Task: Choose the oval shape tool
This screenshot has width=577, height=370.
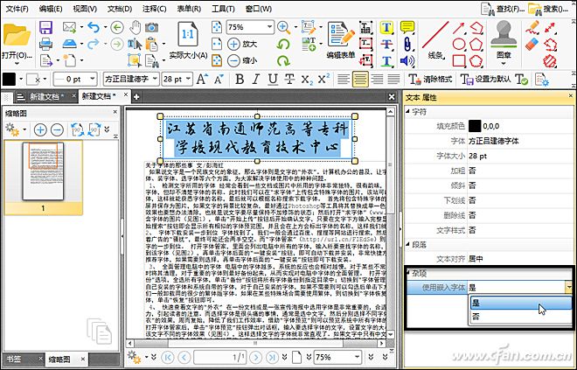Action: click(x=458, y=45)
